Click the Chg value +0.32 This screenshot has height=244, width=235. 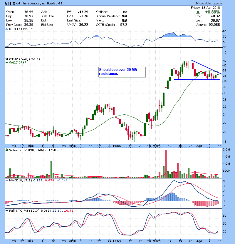pos(215,16)
